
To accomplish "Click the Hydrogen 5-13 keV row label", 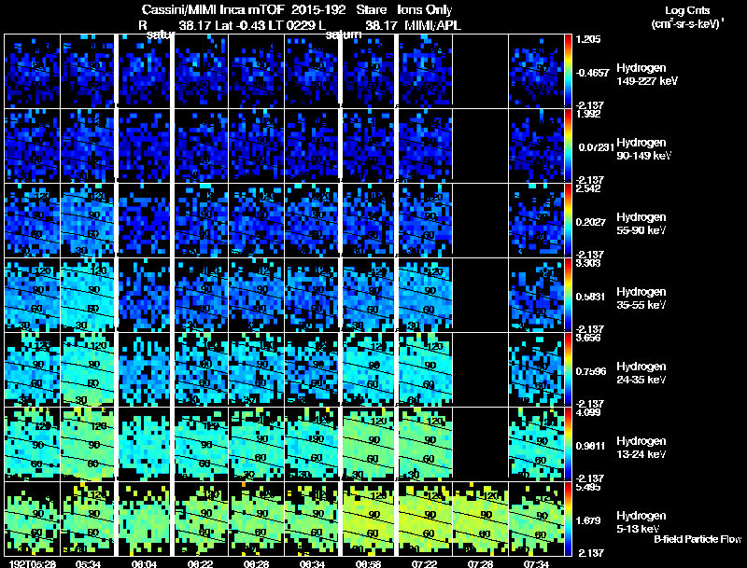I will 641,522.
